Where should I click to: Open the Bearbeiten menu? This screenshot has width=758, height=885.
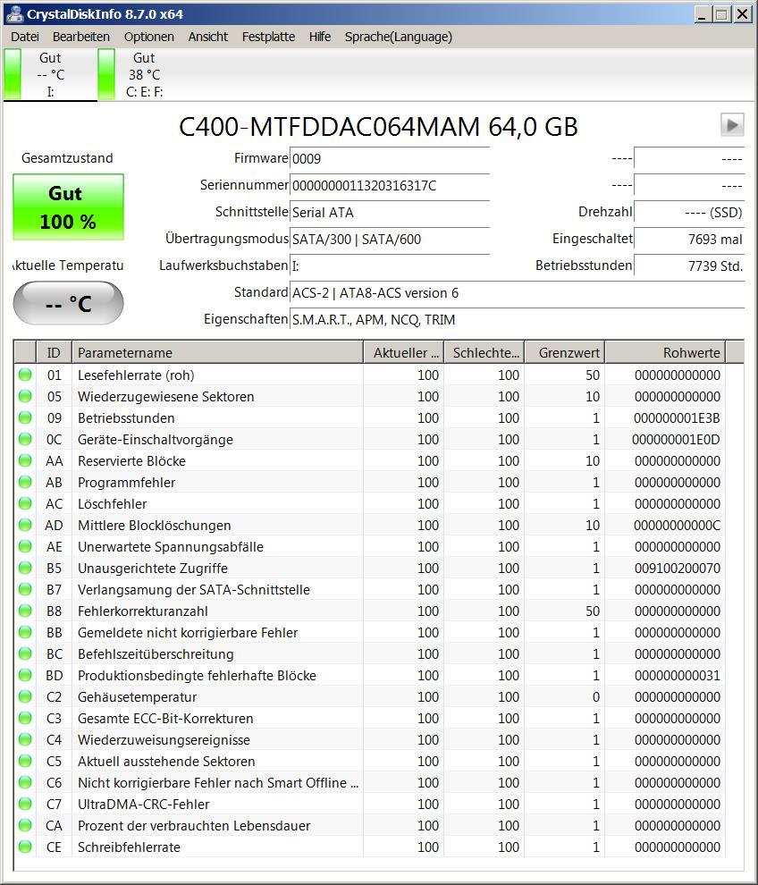(81, 37)
